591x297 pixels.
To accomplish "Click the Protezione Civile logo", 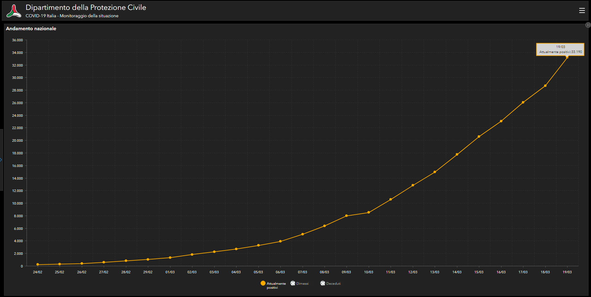I will click(x=14, y=11).
